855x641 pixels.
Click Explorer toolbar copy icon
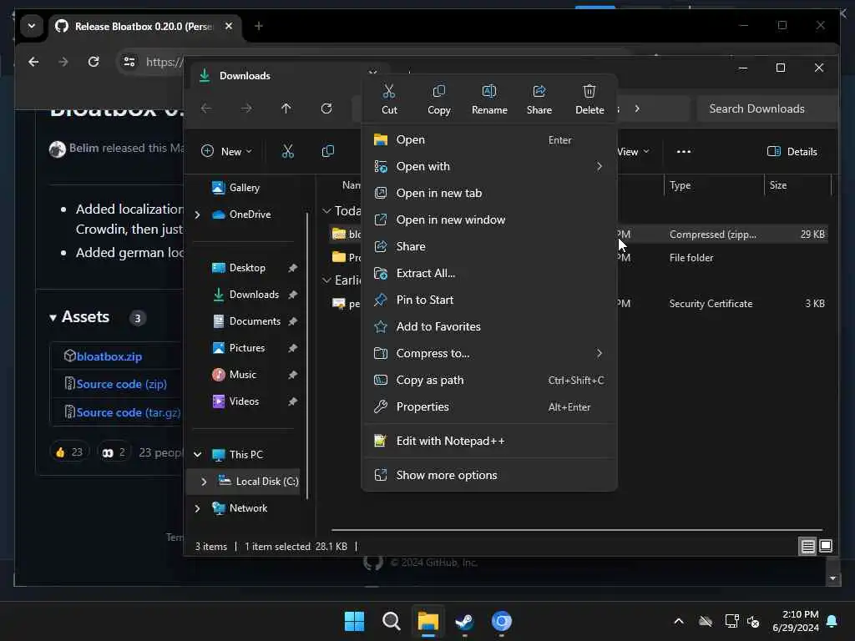point(327,152)
